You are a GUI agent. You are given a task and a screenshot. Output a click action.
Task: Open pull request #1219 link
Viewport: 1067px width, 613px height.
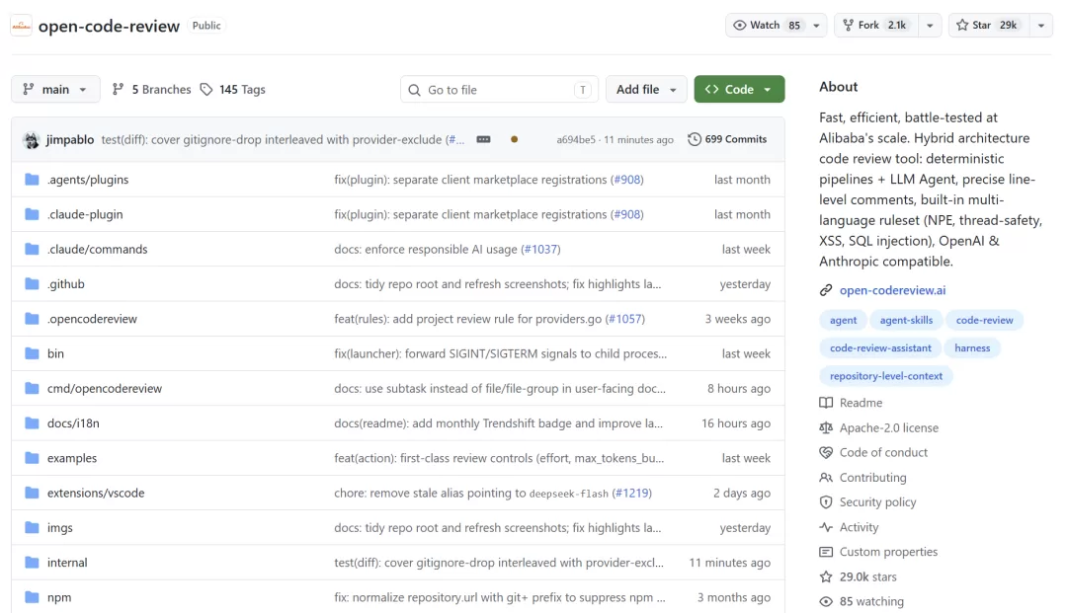coord(631,493)
